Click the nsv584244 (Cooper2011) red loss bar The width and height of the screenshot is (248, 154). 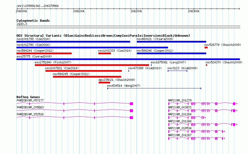(44, 53)
